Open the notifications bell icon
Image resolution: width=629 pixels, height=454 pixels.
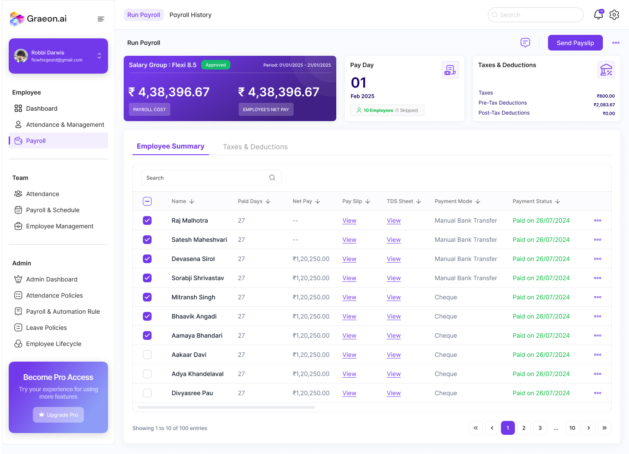pyautogui.click(x=599, y=15)
